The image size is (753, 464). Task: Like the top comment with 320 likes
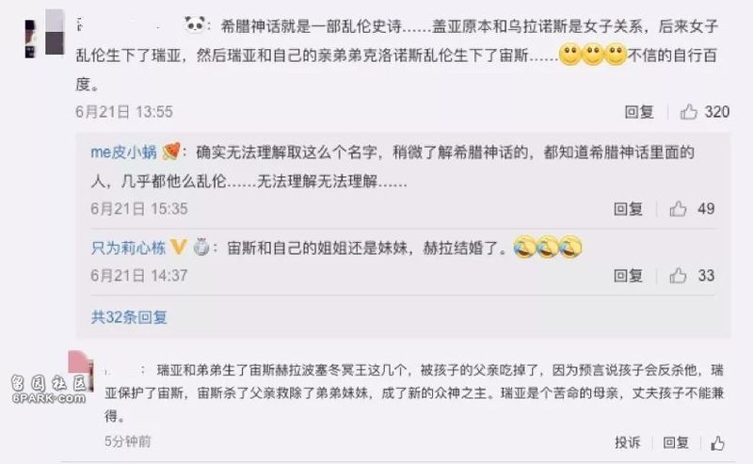click(688, 112)
